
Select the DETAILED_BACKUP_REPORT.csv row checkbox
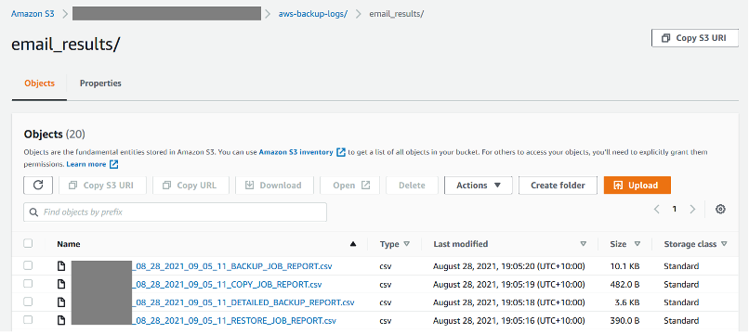[x=28, y=302]
